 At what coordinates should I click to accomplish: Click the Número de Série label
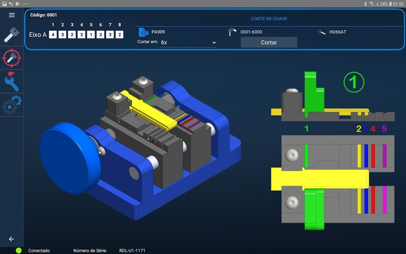90,251
